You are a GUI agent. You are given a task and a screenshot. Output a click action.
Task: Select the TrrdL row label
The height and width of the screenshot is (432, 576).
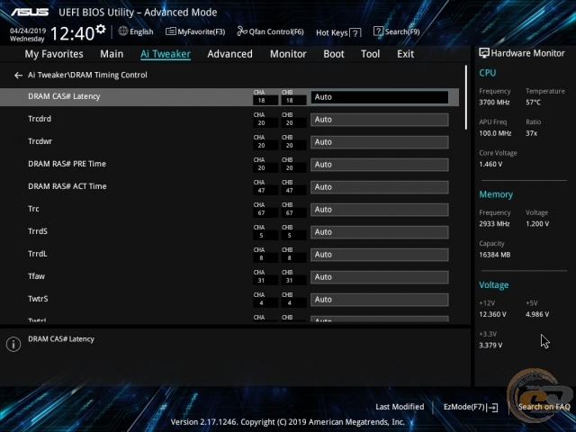point(38,254)
